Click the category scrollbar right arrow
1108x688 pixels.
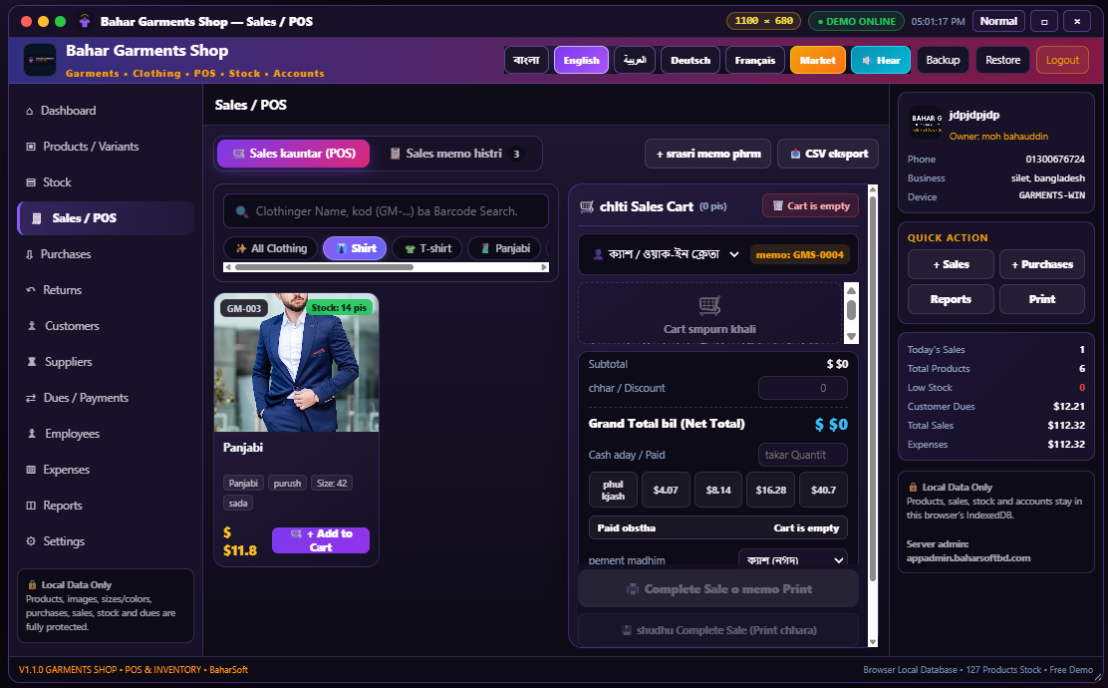(x=544, y=267)
